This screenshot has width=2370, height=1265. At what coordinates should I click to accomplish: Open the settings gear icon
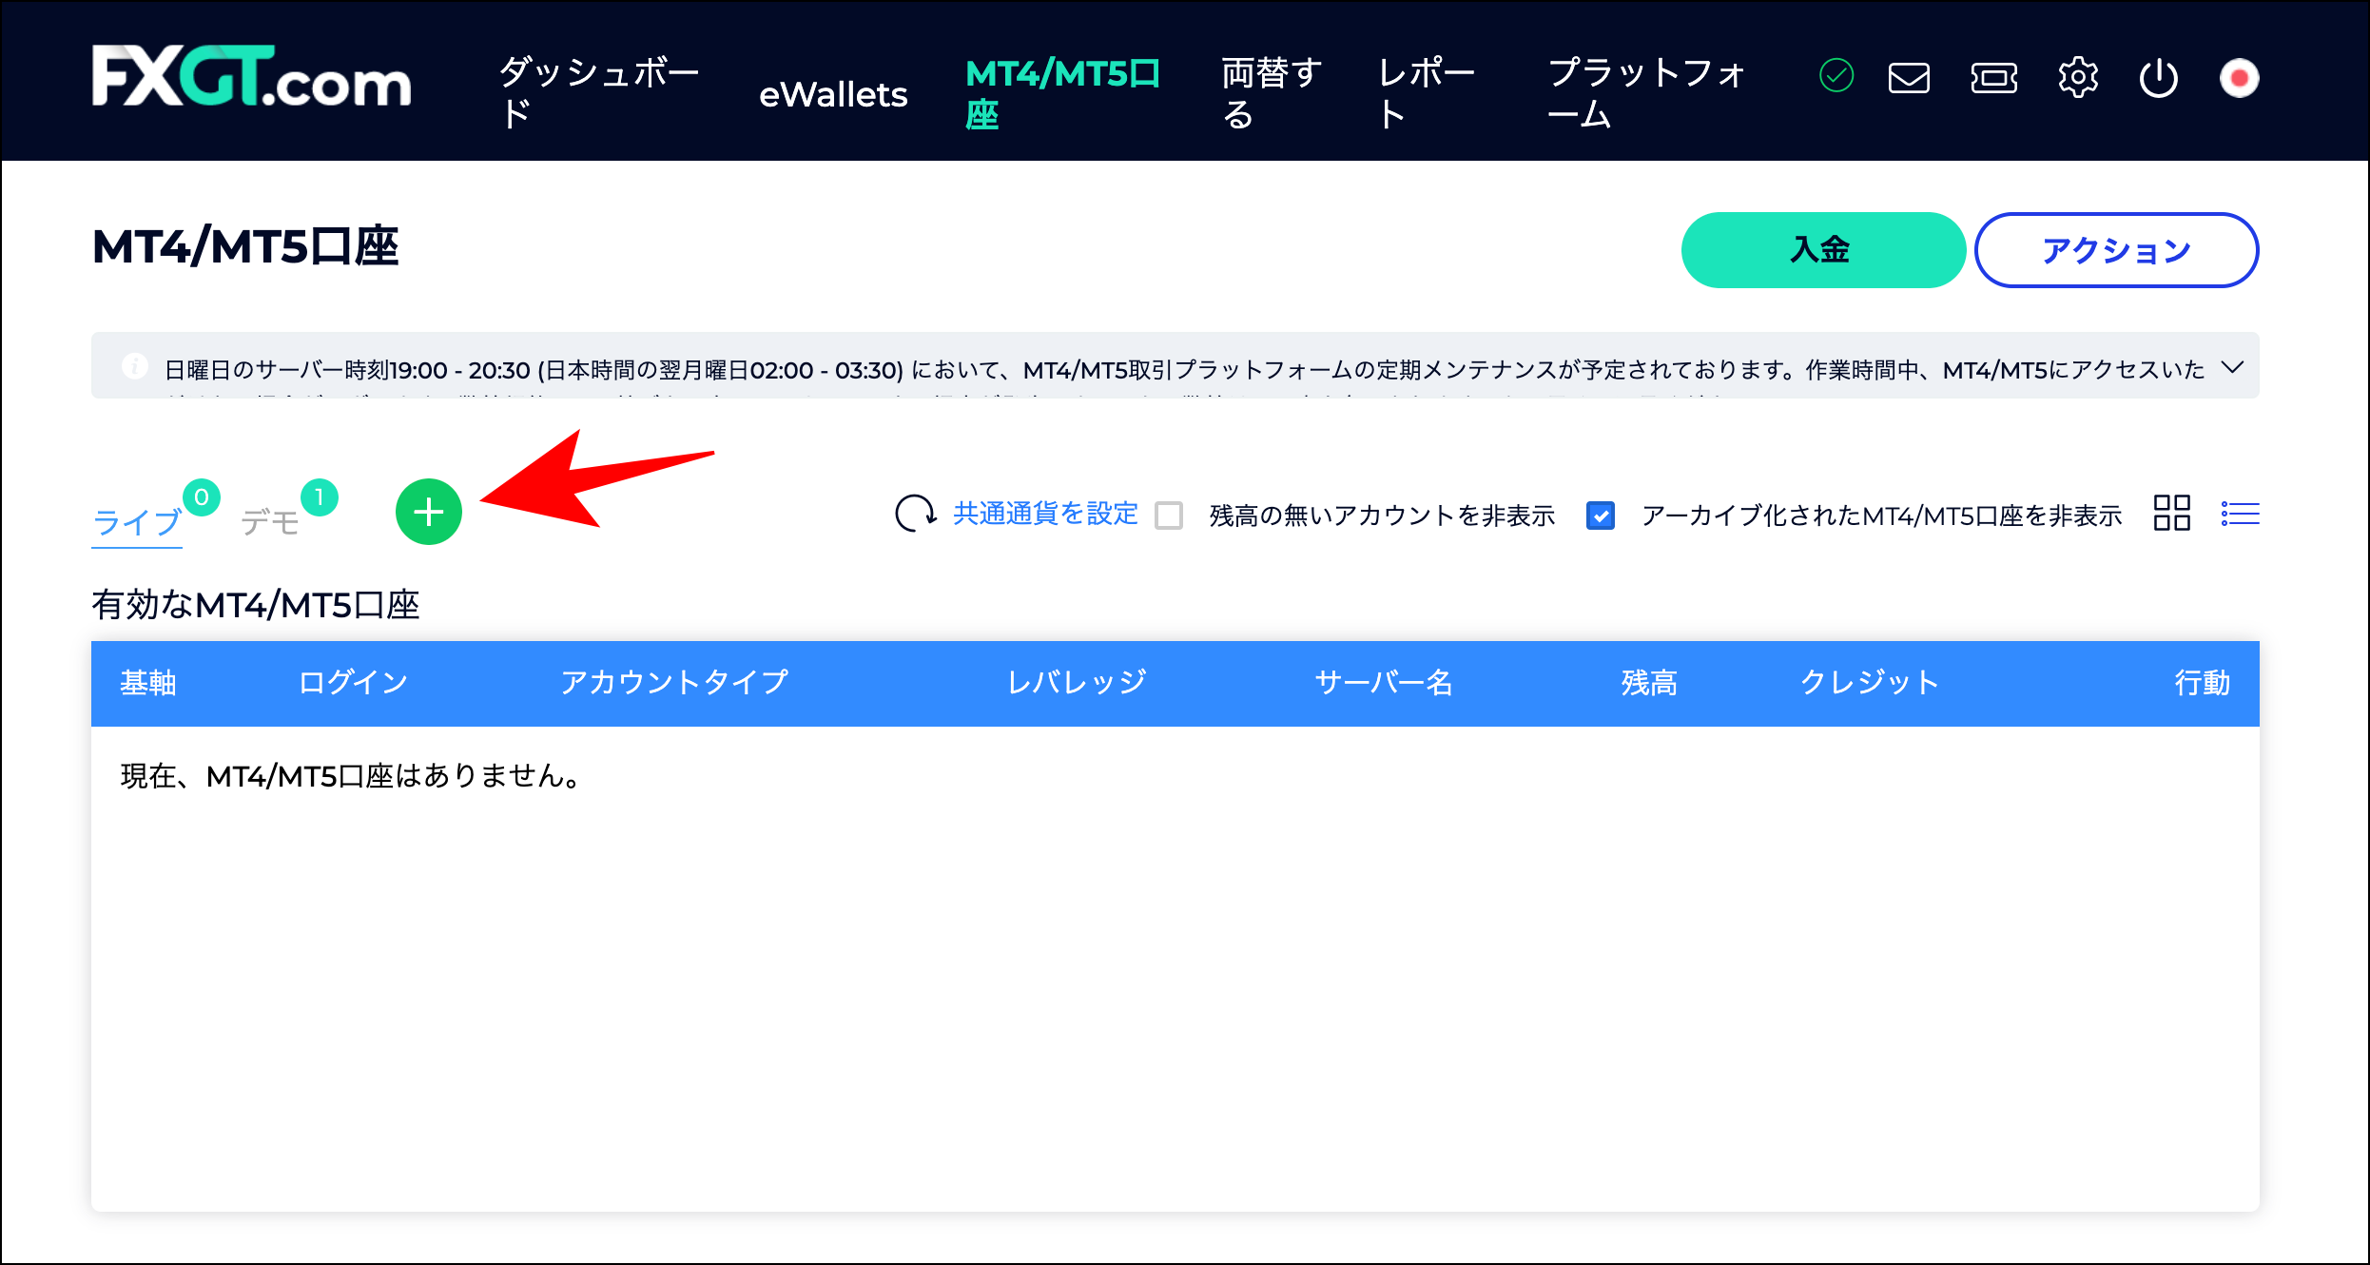click(2079, 79)
